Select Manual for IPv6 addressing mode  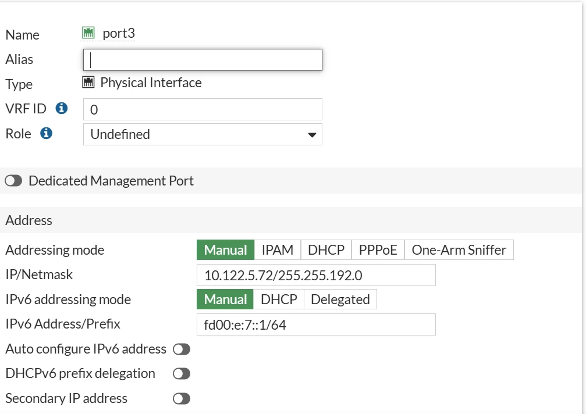[225, 299]
